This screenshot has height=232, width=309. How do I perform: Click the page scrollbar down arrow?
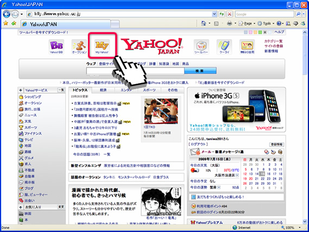click(305, 222)
